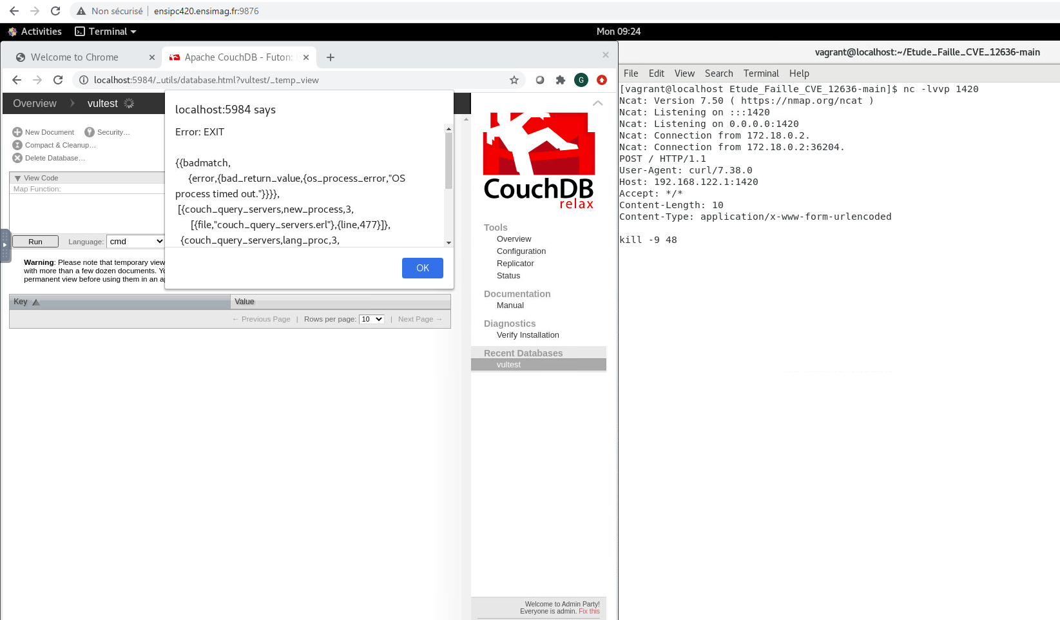Open Overview in Tools sidebar
Viewport: 1060px width, 620px height.
pos(514,239)
